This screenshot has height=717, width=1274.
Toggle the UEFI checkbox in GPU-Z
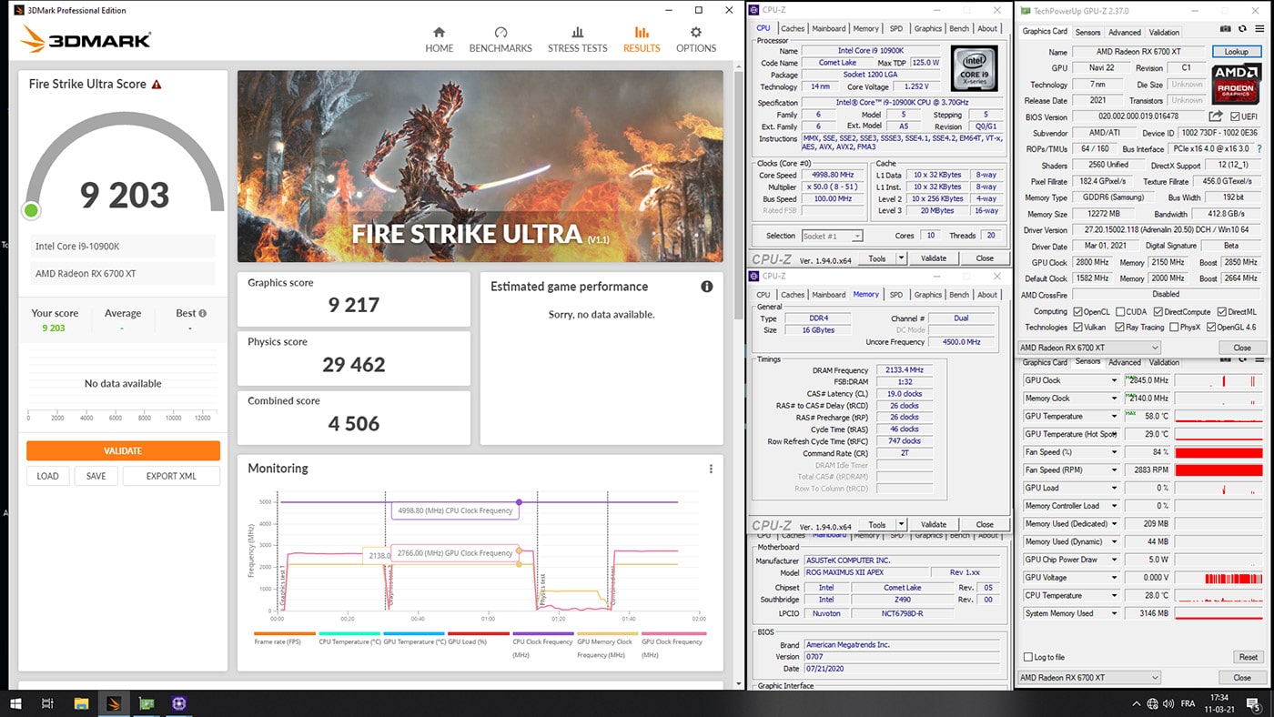point(1235,116)
